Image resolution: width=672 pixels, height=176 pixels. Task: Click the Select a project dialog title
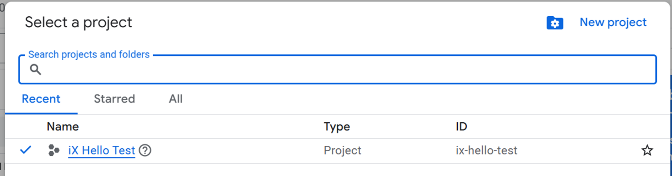point(78,22)
